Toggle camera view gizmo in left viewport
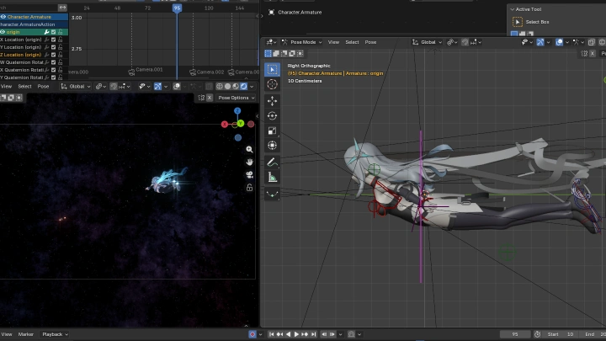 pyautogui.click(x=249, y=175)
